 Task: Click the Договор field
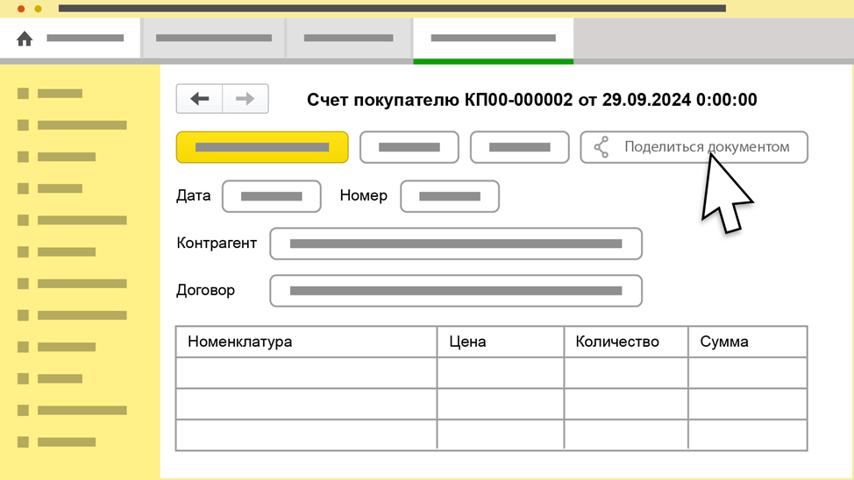click(x=456, y=291)
